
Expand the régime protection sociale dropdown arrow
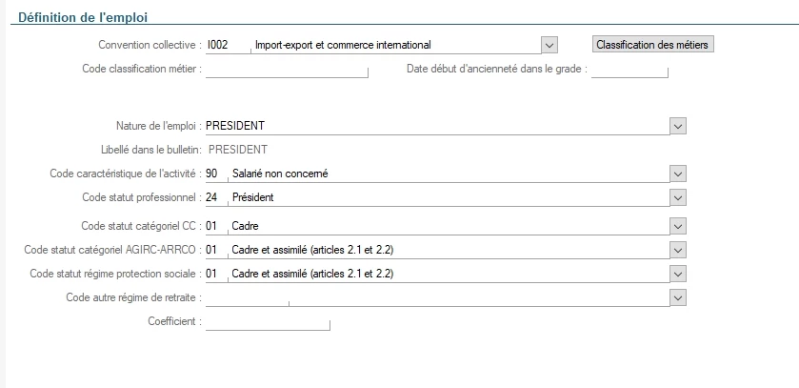click(677, 274)
